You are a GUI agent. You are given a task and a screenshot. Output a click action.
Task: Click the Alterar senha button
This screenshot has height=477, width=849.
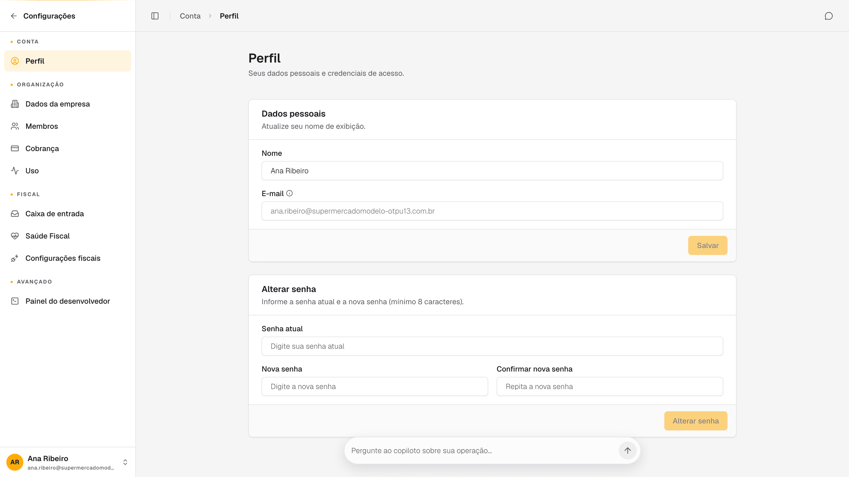coord(695,421)
